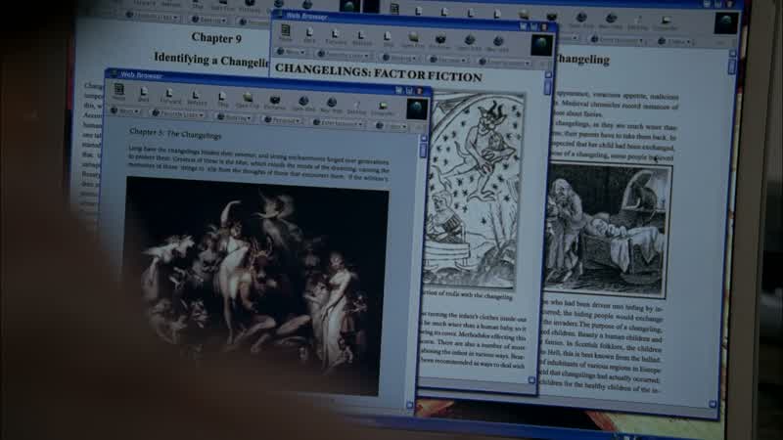Click New Web in the Chapter 3 browser toolbar
Viewport: 783px width, 440px height.
tap(331, 105)
